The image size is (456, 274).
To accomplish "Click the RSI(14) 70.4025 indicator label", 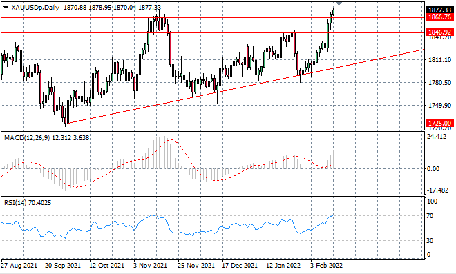I will pos(28,202).
